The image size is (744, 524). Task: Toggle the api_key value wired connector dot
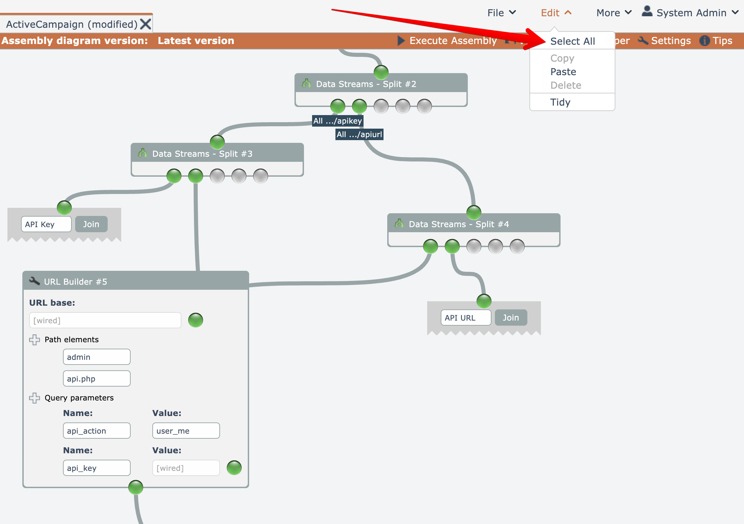[234, 468]
